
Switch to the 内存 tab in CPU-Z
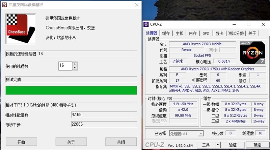point(193,34)
